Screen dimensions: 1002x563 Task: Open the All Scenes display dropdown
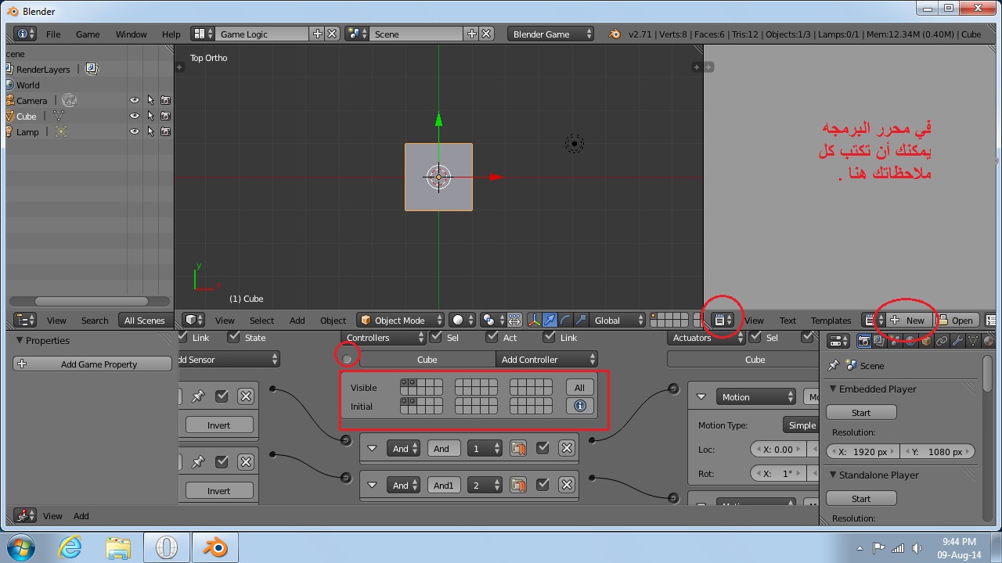tap(145, 320)
